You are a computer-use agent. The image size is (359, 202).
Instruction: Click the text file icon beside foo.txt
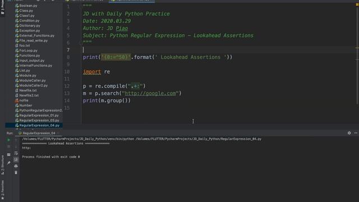pos(17,45)
